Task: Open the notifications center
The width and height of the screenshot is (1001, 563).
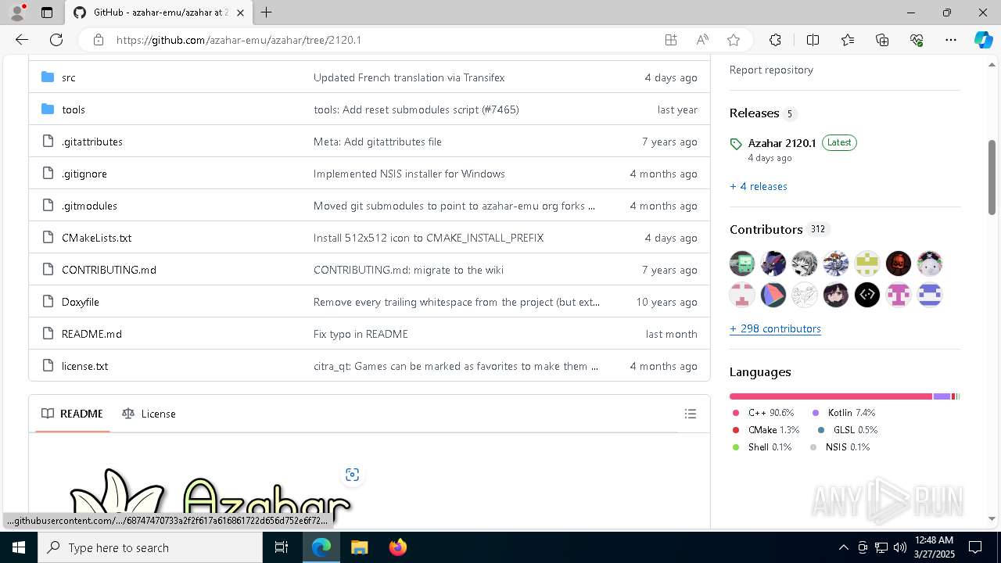Action: [x=975, y=547]
